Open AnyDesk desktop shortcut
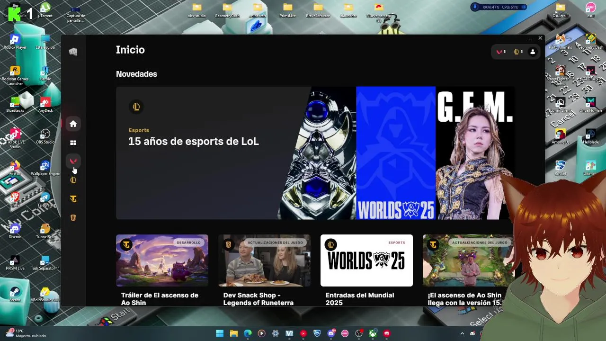 point(45,105)
